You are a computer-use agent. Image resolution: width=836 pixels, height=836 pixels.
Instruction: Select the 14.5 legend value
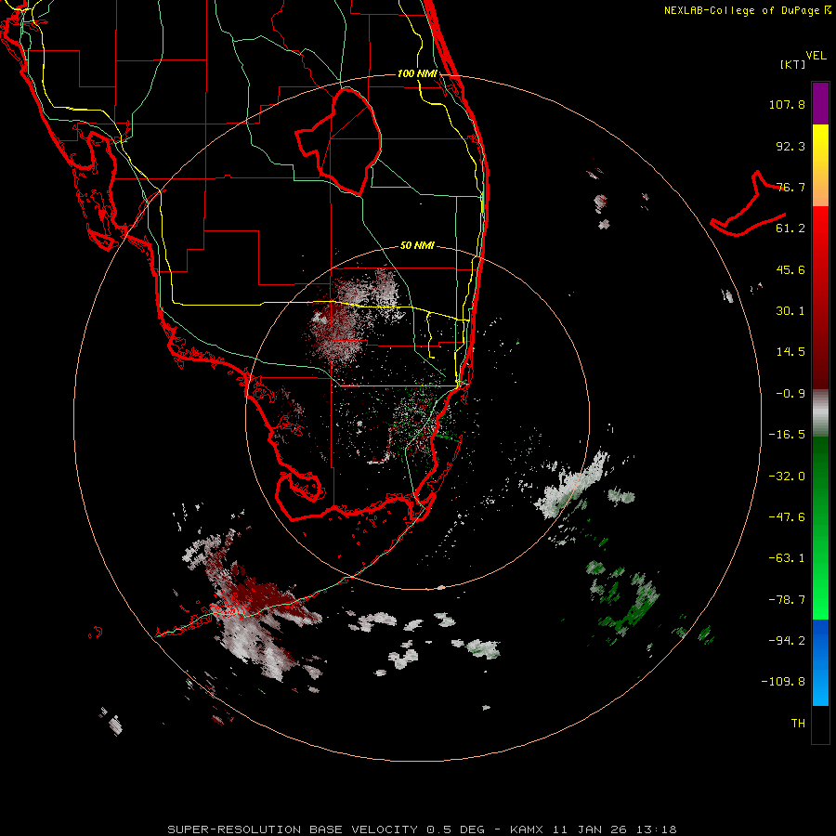coord(790,352)
